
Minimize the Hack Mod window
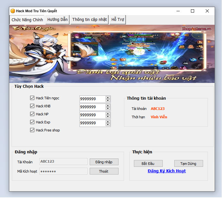pos(178,11)
